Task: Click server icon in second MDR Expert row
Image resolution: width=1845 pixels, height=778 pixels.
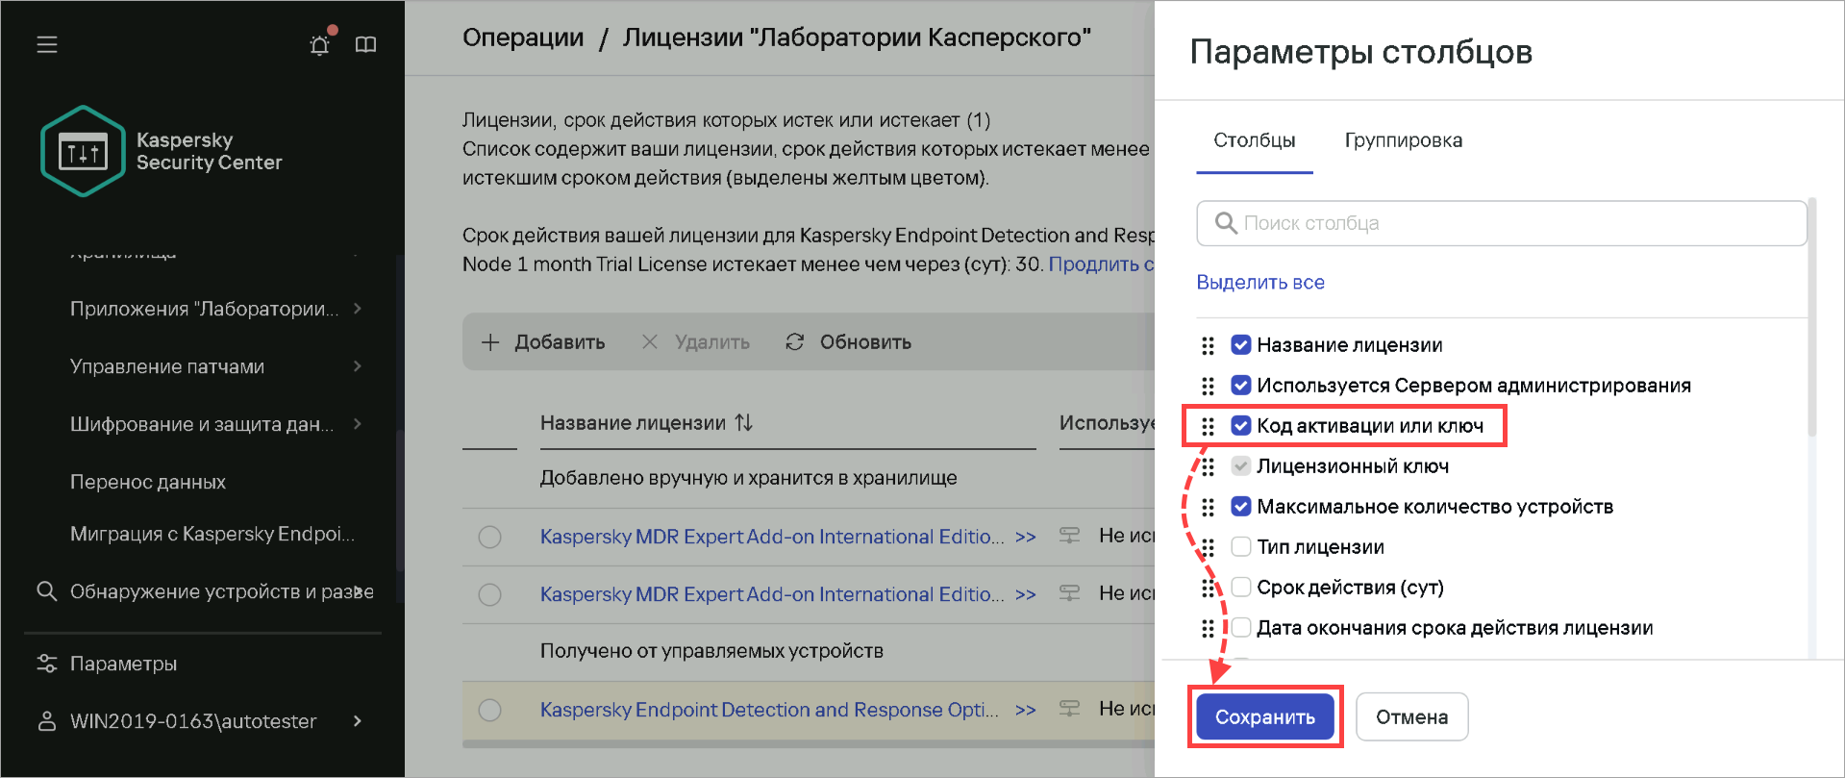Action: point(1069,593)
